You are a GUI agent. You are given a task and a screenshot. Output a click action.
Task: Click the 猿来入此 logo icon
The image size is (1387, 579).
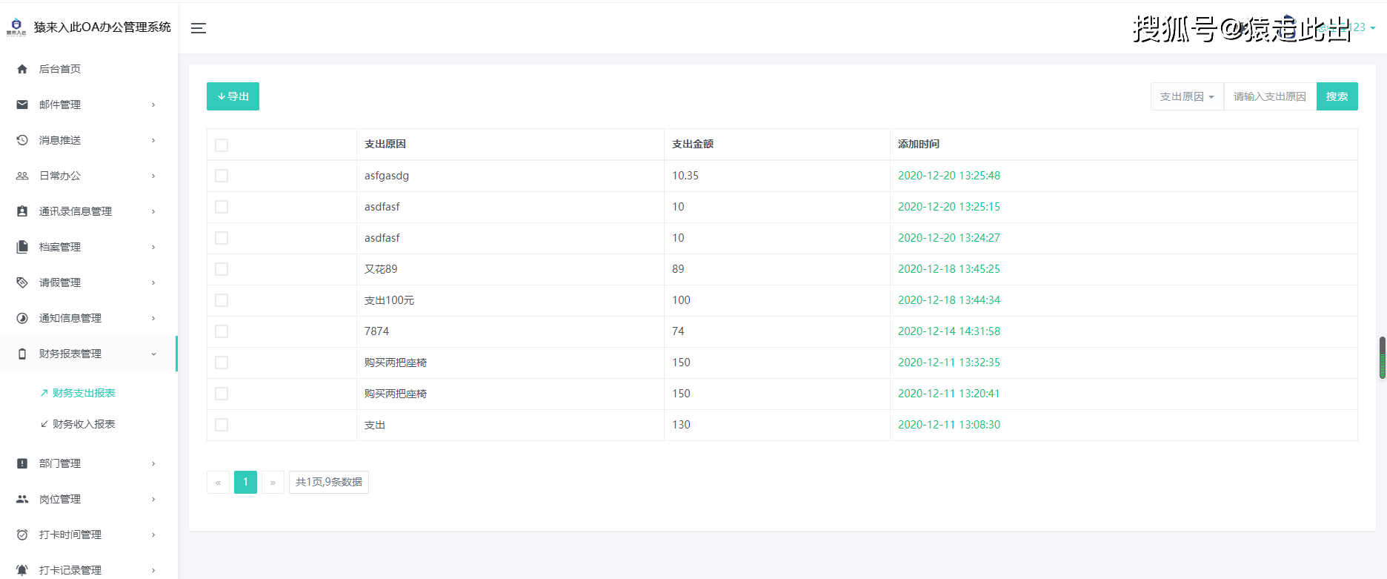16,27
